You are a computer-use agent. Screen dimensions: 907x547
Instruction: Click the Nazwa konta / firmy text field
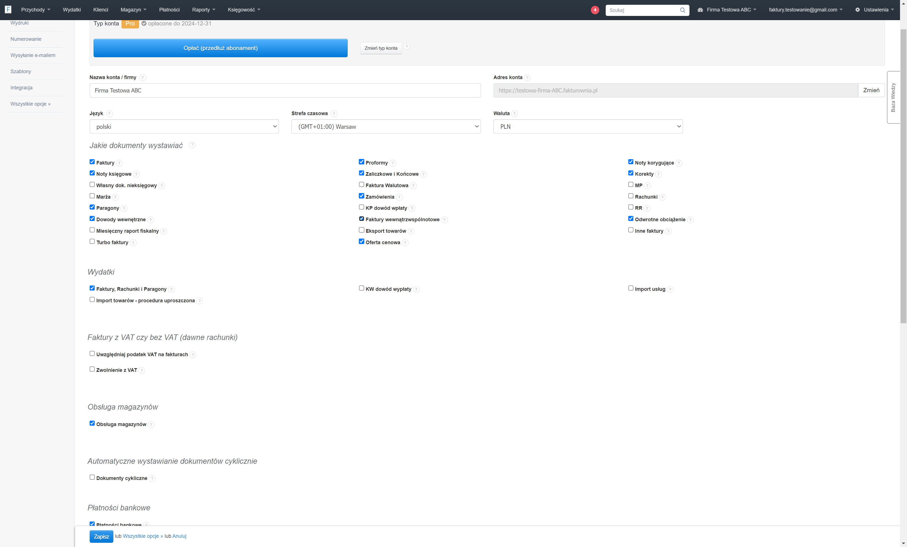pos(285,90)
